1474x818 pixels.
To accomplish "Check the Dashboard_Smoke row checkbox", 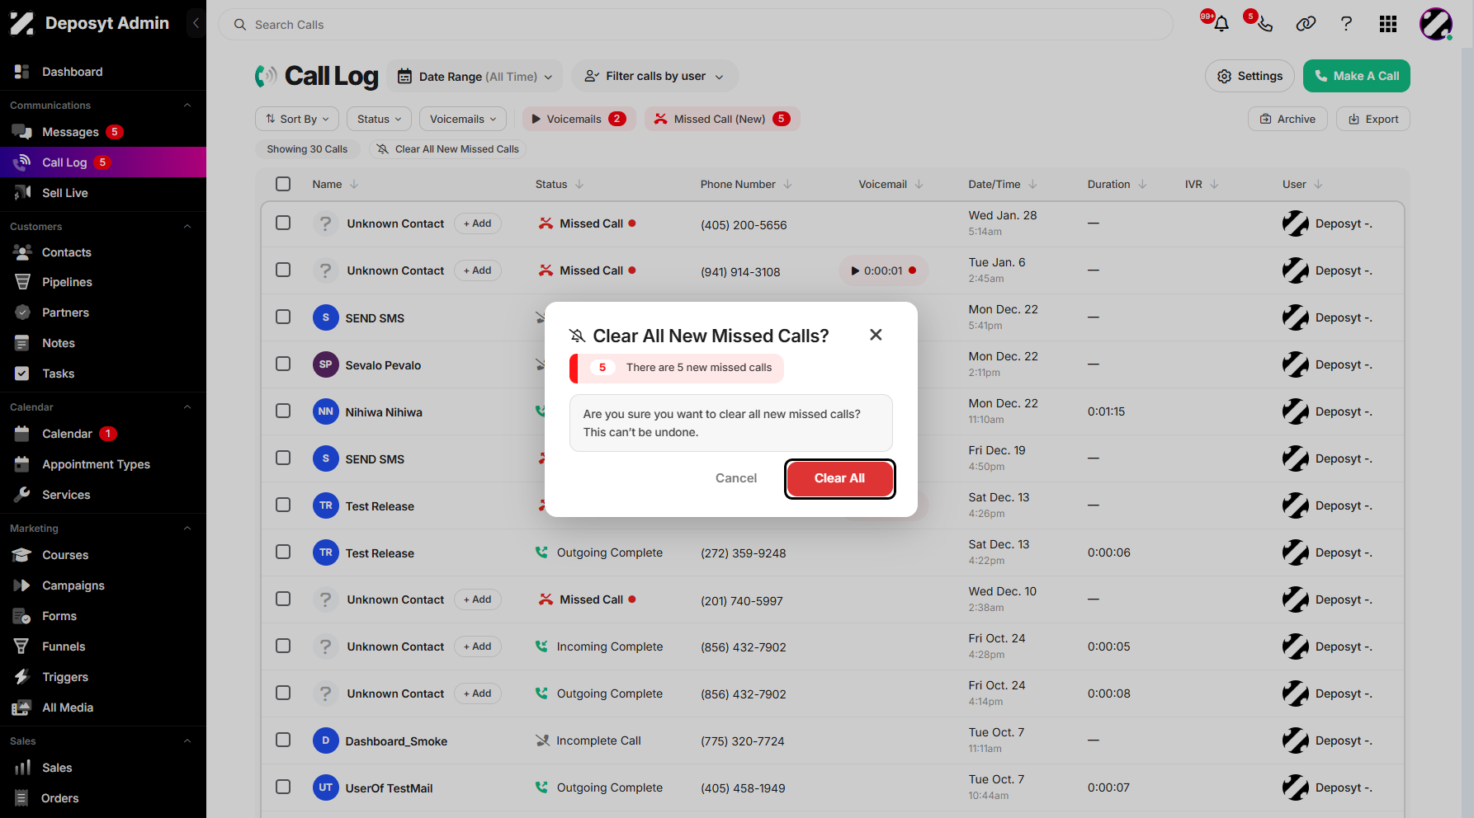I will 283,740.
